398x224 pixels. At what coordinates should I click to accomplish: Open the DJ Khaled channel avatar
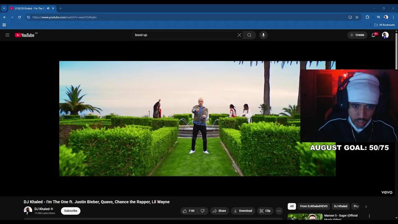[x=28, y=211]
